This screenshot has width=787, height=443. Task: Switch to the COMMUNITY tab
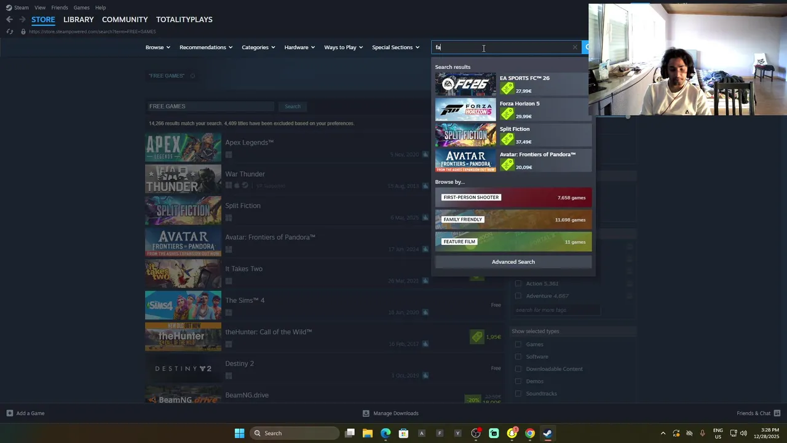click(x=125, y=20)
